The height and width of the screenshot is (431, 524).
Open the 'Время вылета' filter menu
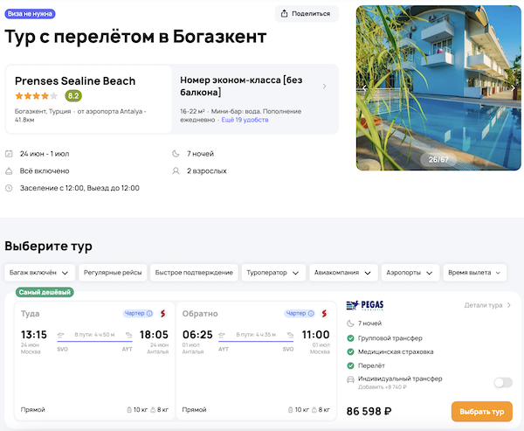475,273
